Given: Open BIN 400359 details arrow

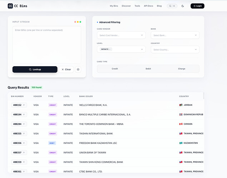Looking at the screenshot, I should (x=24, y=162).
